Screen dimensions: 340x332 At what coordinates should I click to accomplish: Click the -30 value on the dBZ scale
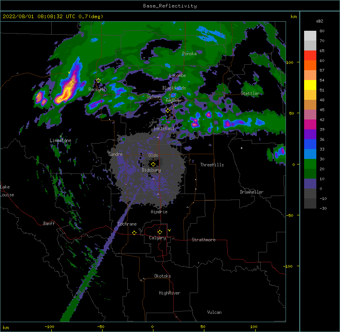pos(323,209)
